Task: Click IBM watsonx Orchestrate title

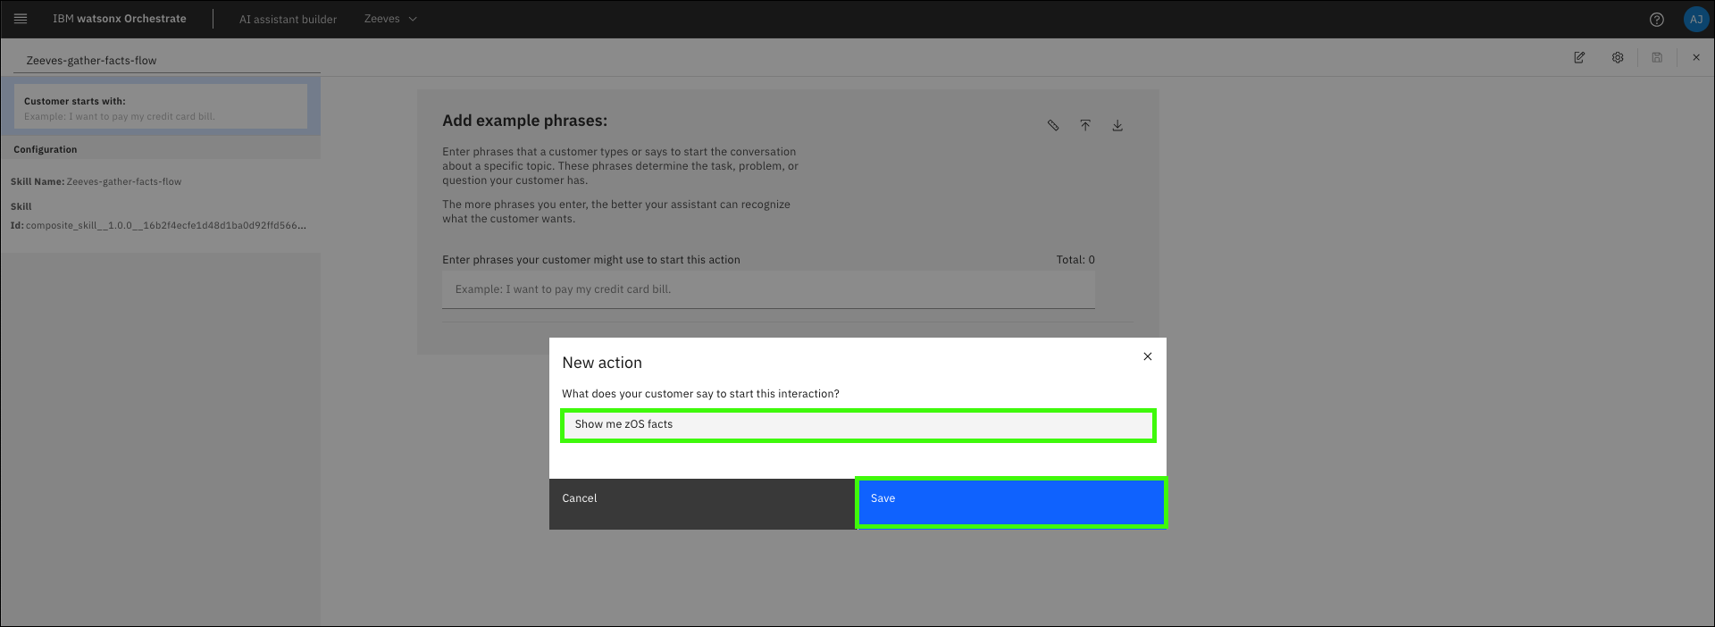Action: (x=120, y=19)
